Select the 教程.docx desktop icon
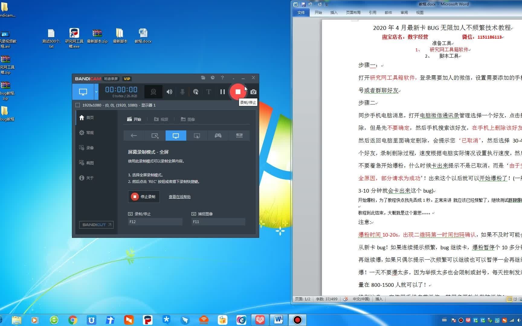The height and width of the screenshot is (326, 522). point(143,36)
